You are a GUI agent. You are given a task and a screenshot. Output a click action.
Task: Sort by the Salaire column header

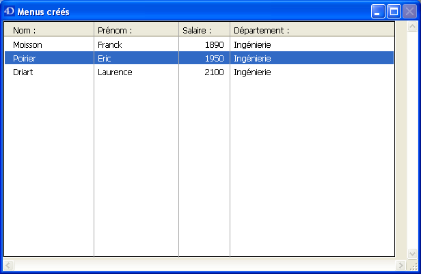point(204,30)
